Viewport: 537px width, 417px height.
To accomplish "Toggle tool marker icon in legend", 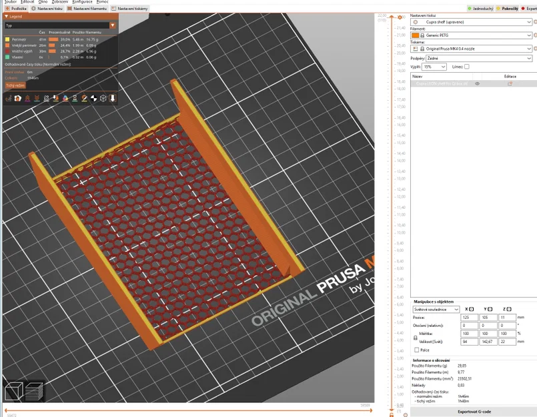I will (112, 99).
